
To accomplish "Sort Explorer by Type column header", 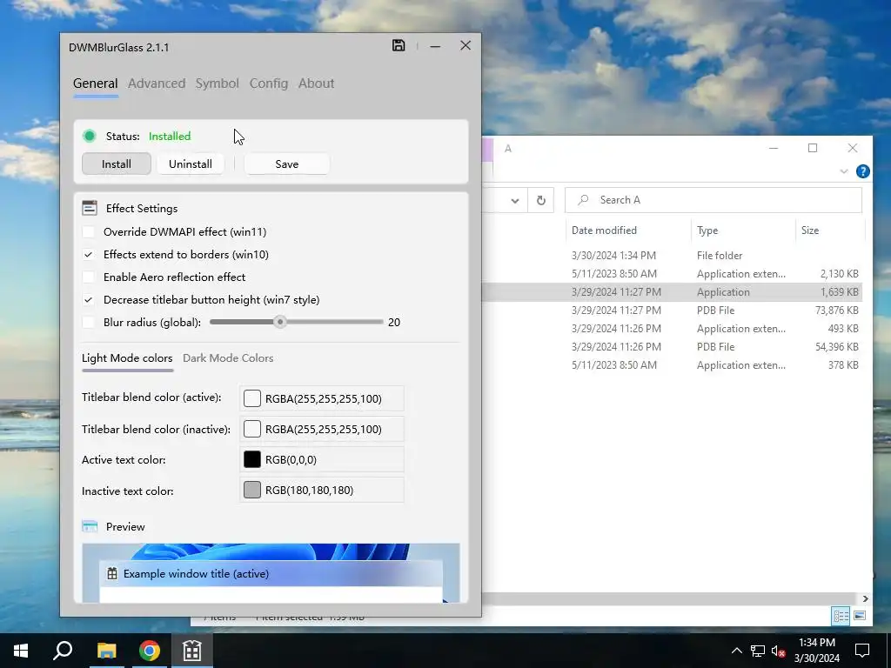I will coord(707,230).
